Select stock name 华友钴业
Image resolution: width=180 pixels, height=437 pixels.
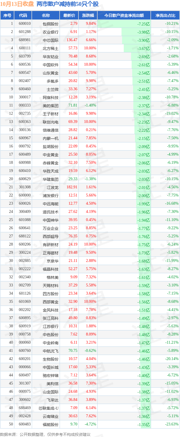click(x=51, y=56)
